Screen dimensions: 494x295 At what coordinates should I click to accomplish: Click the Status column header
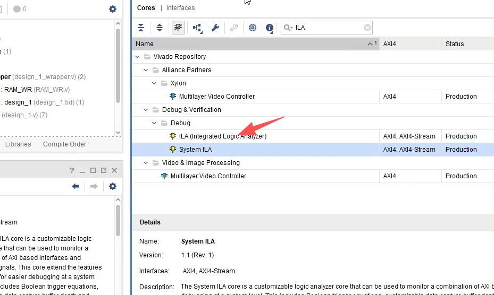click(468, 44)
